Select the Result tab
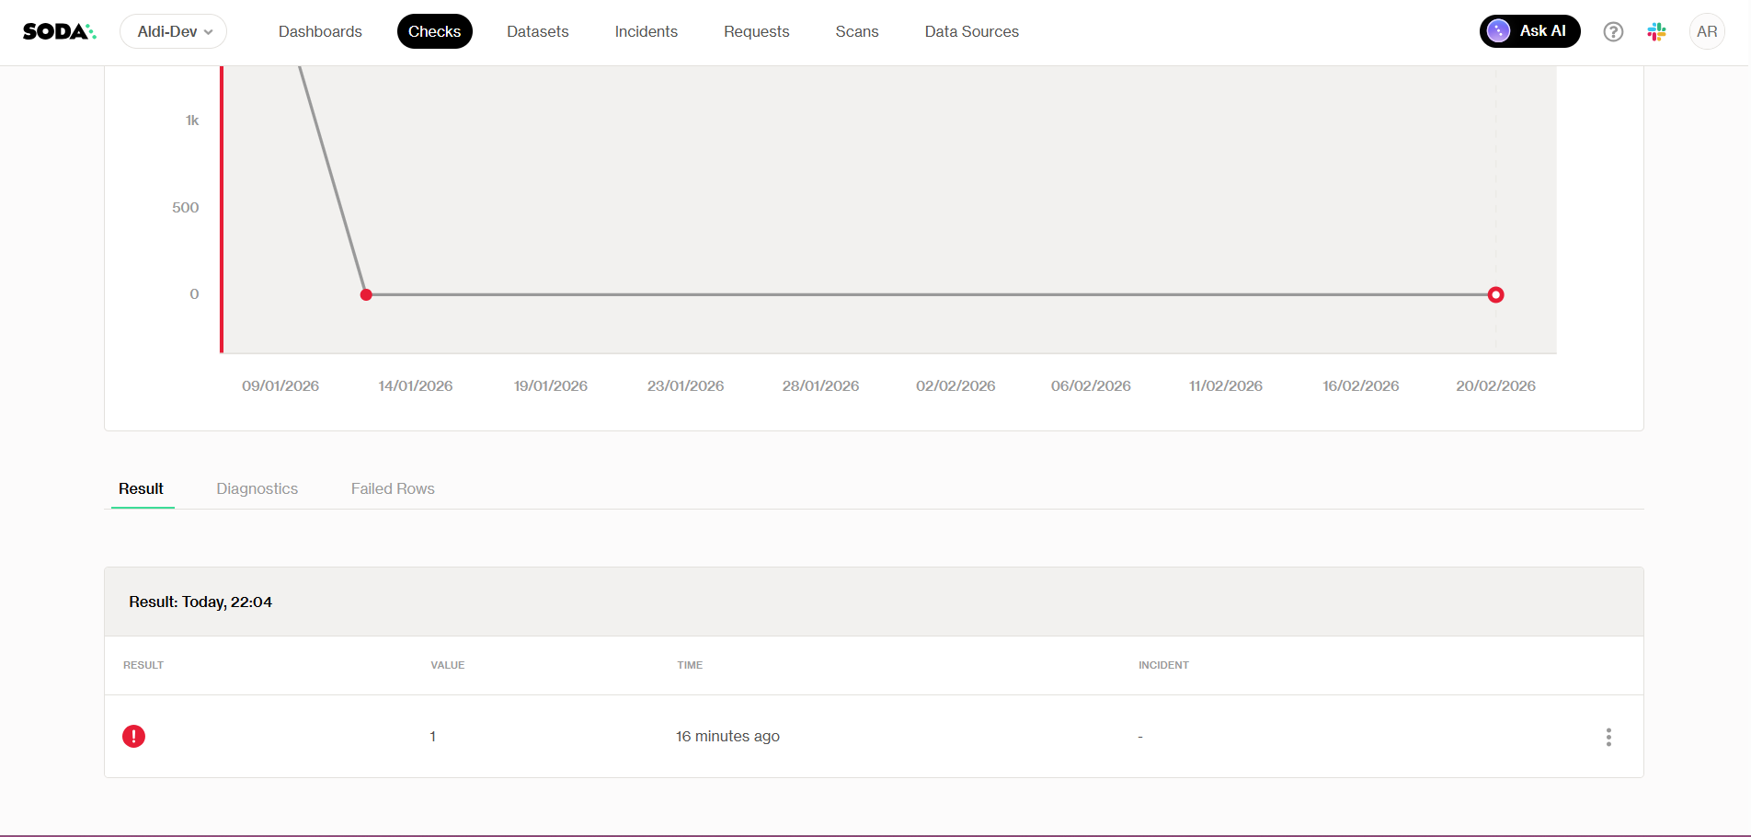Image resolution: width=1751 pixels, height=837 pixels. pos(141,488)
